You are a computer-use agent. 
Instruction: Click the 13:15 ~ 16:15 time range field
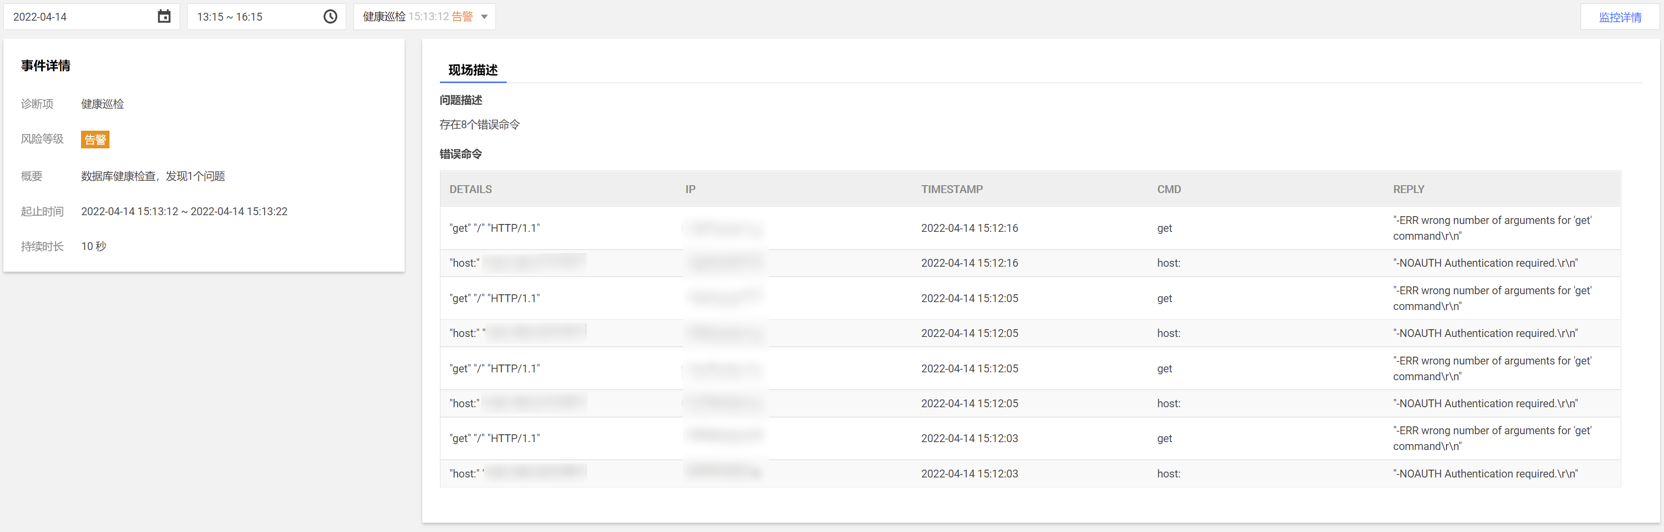(252, 17)
